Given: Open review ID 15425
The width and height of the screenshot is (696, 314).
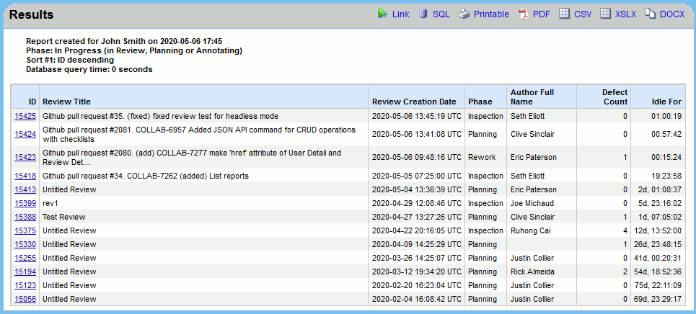Looking at the screenshot, I should [x=25, y=116].
